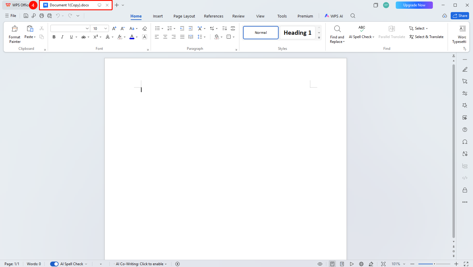Image resolution: width=473 pixels, height=267 pixels.
Task: Expand the Select dropdown in Find group
Action: point(427,29)
